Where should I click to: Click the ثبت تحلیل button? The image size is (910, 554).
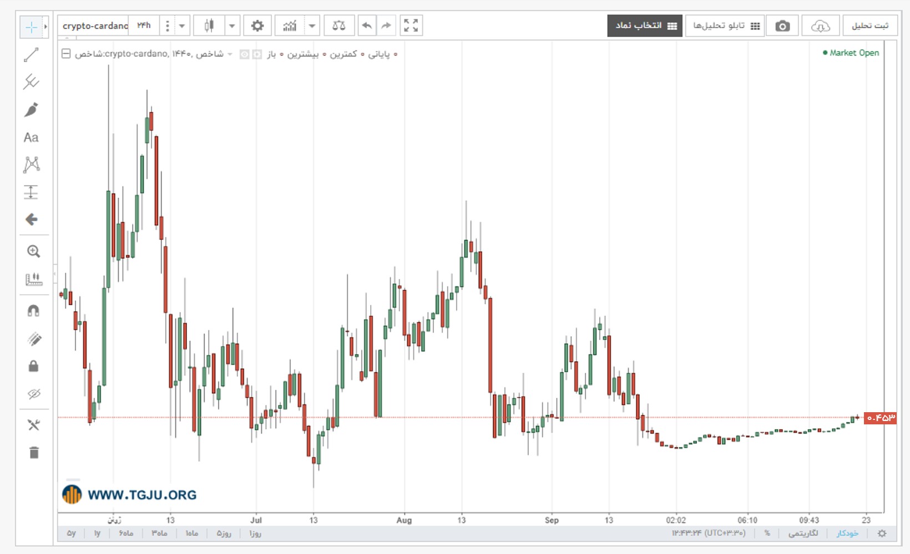coord(870,26)
